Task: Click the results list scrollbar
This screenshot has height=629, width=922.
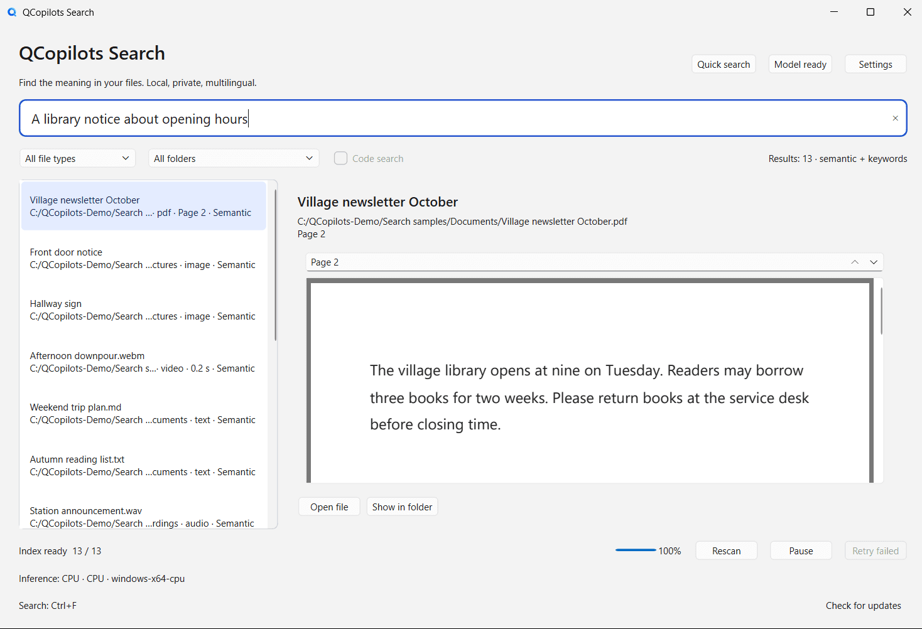Action: pos(275,265)
